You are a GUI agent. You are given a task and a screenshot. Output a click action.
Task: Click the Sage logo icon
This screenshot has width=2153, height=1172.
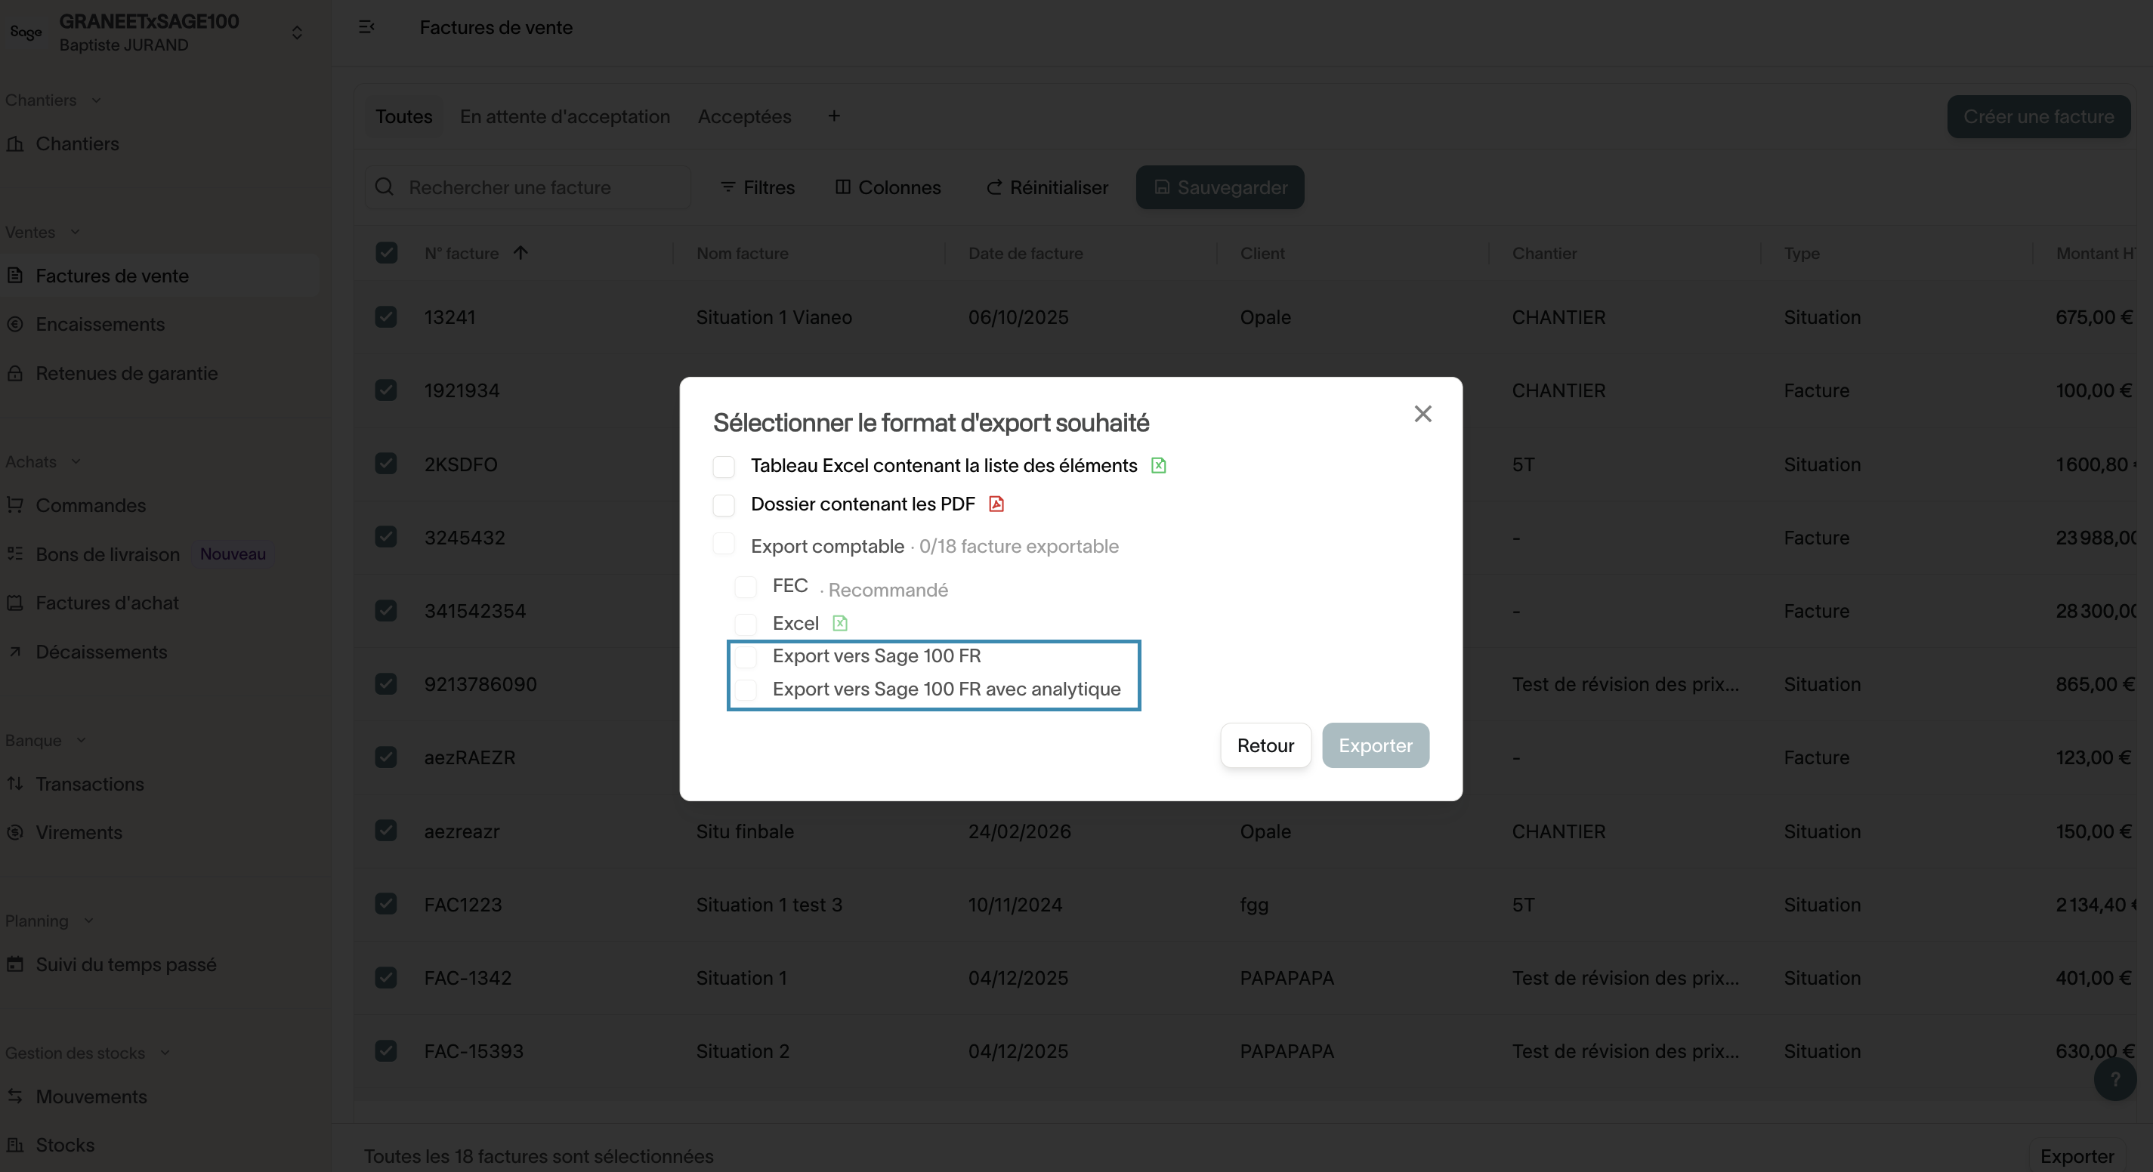tap(26, 32)
